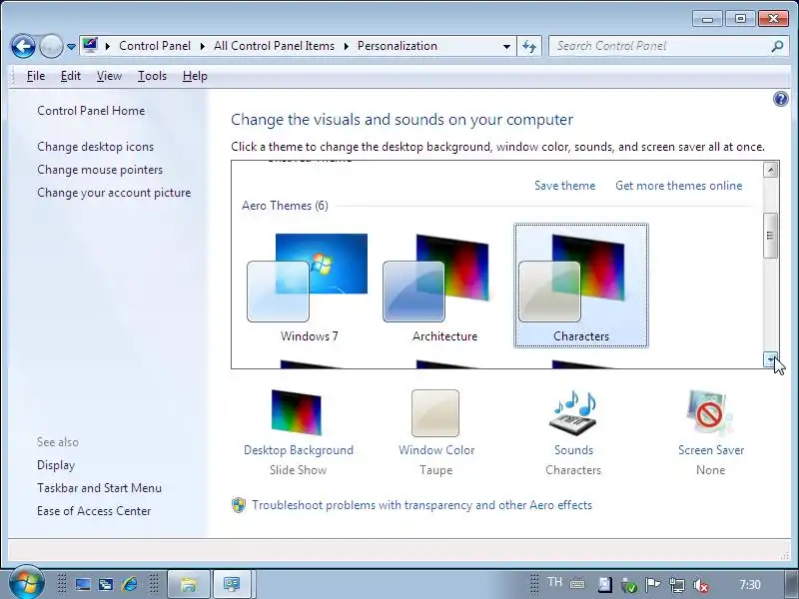This screenshot has height=599, width=799.
Task: Click the shield icon beside Troubleshoot link
Action: point(239,505)
